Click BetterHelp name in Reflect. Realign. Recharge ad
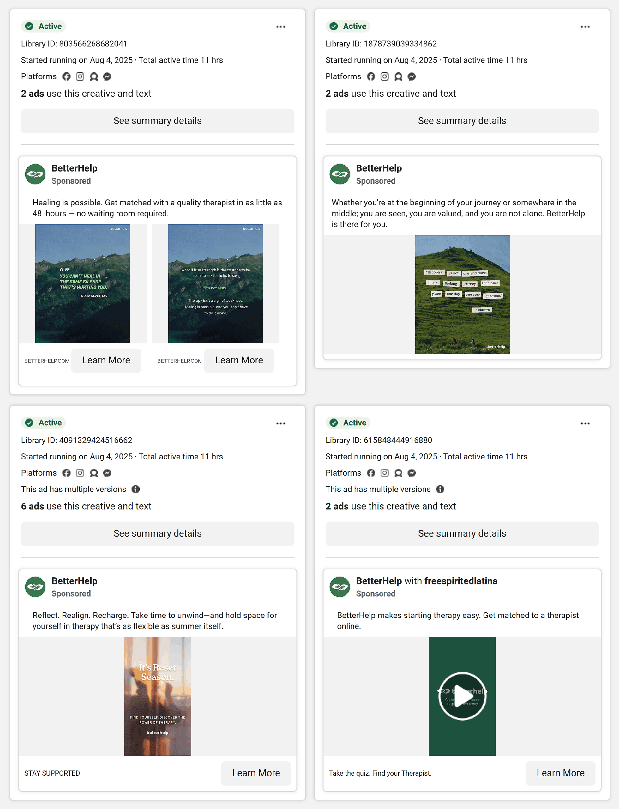619x809 pixels. (x=75, y=581)
